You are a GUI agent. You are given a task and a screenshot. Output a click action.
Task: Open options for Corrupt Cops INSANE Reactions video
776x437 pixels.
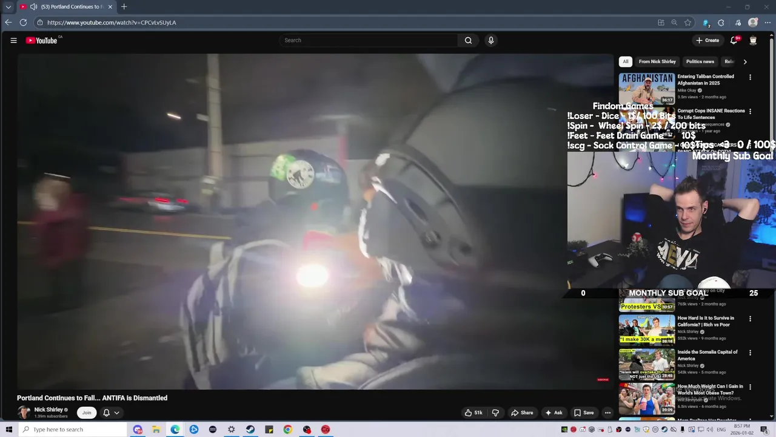750,112
